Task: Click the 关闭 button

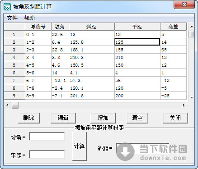Action: pyautogui.click(x=175, y=118)
